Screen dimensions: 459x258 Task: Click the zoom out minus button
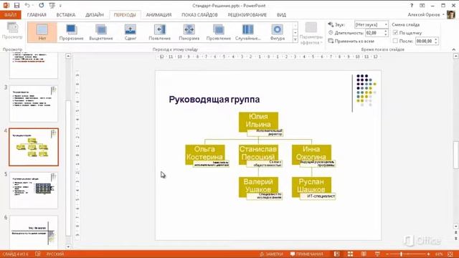[x=387, y=254]
